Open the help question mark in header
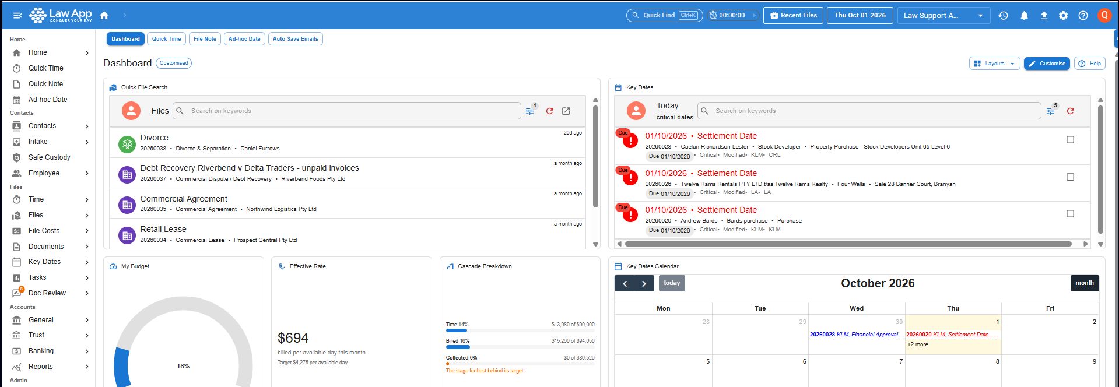Viewport: 1119px width, 387px height. (1083, 16)
